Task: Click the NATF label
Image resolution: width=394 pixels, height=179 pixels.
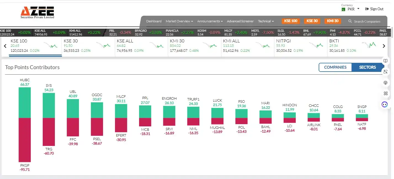Action: click(362, 124)
